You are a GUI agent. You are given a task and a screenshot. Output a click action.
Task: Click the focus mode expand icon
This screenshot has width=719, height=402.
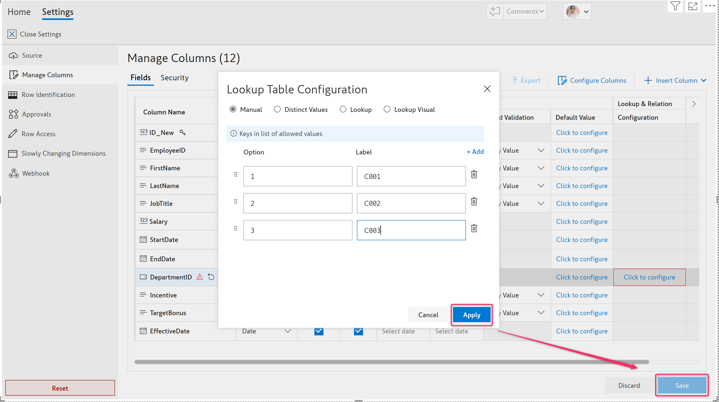pyautogui.click(x=693, y=6)
